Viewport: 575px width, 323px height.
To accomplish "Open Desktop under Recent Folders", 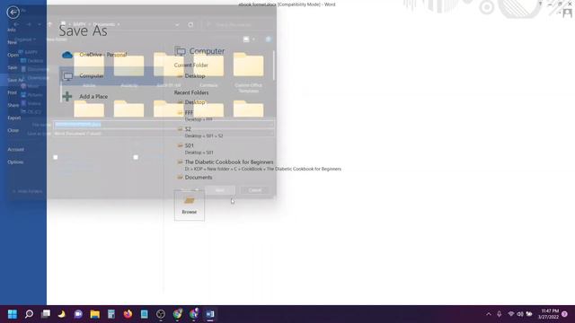I will coord(195,102).
